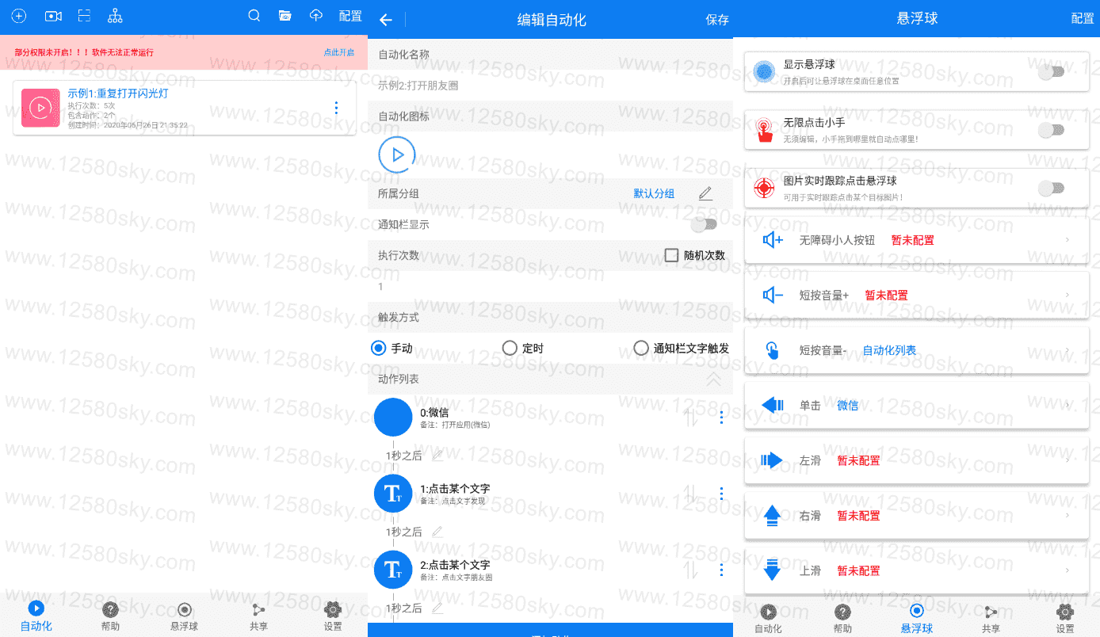Open the 左滑 row chevron
1100x637 pixels.
point(1068,460)
